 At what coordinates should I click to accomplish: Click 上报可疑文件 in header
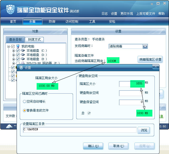(146, 13)
